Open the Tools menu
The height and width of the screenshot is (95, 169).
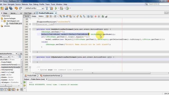(x=53, y=4)
